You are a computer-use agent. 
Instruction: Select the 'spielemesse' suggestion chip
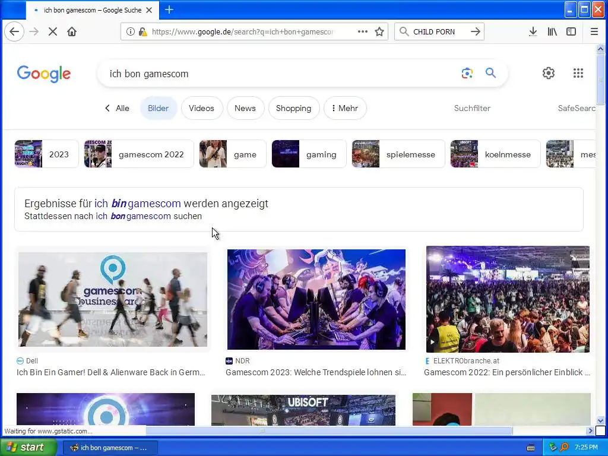pyautogui.click(x=398, y=154)
